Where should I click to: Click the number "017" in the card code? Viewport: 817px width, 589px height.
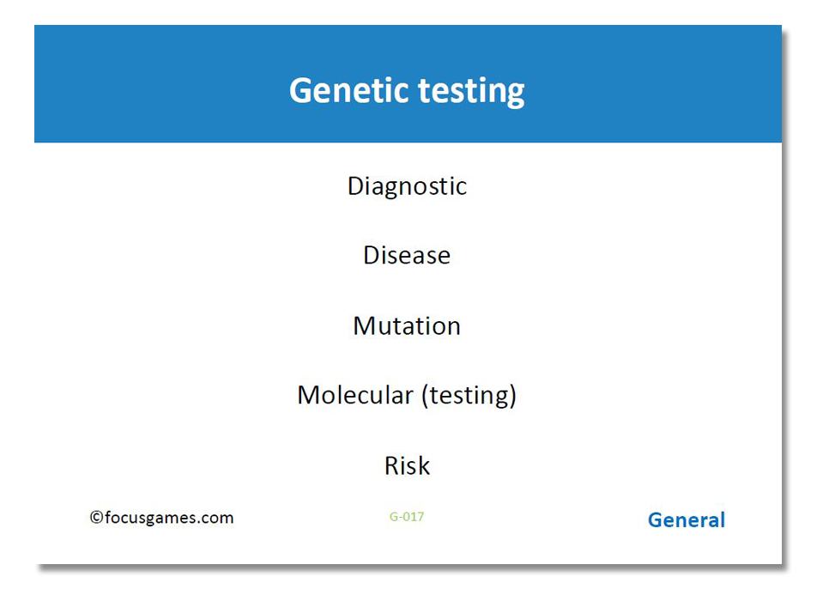413,517
